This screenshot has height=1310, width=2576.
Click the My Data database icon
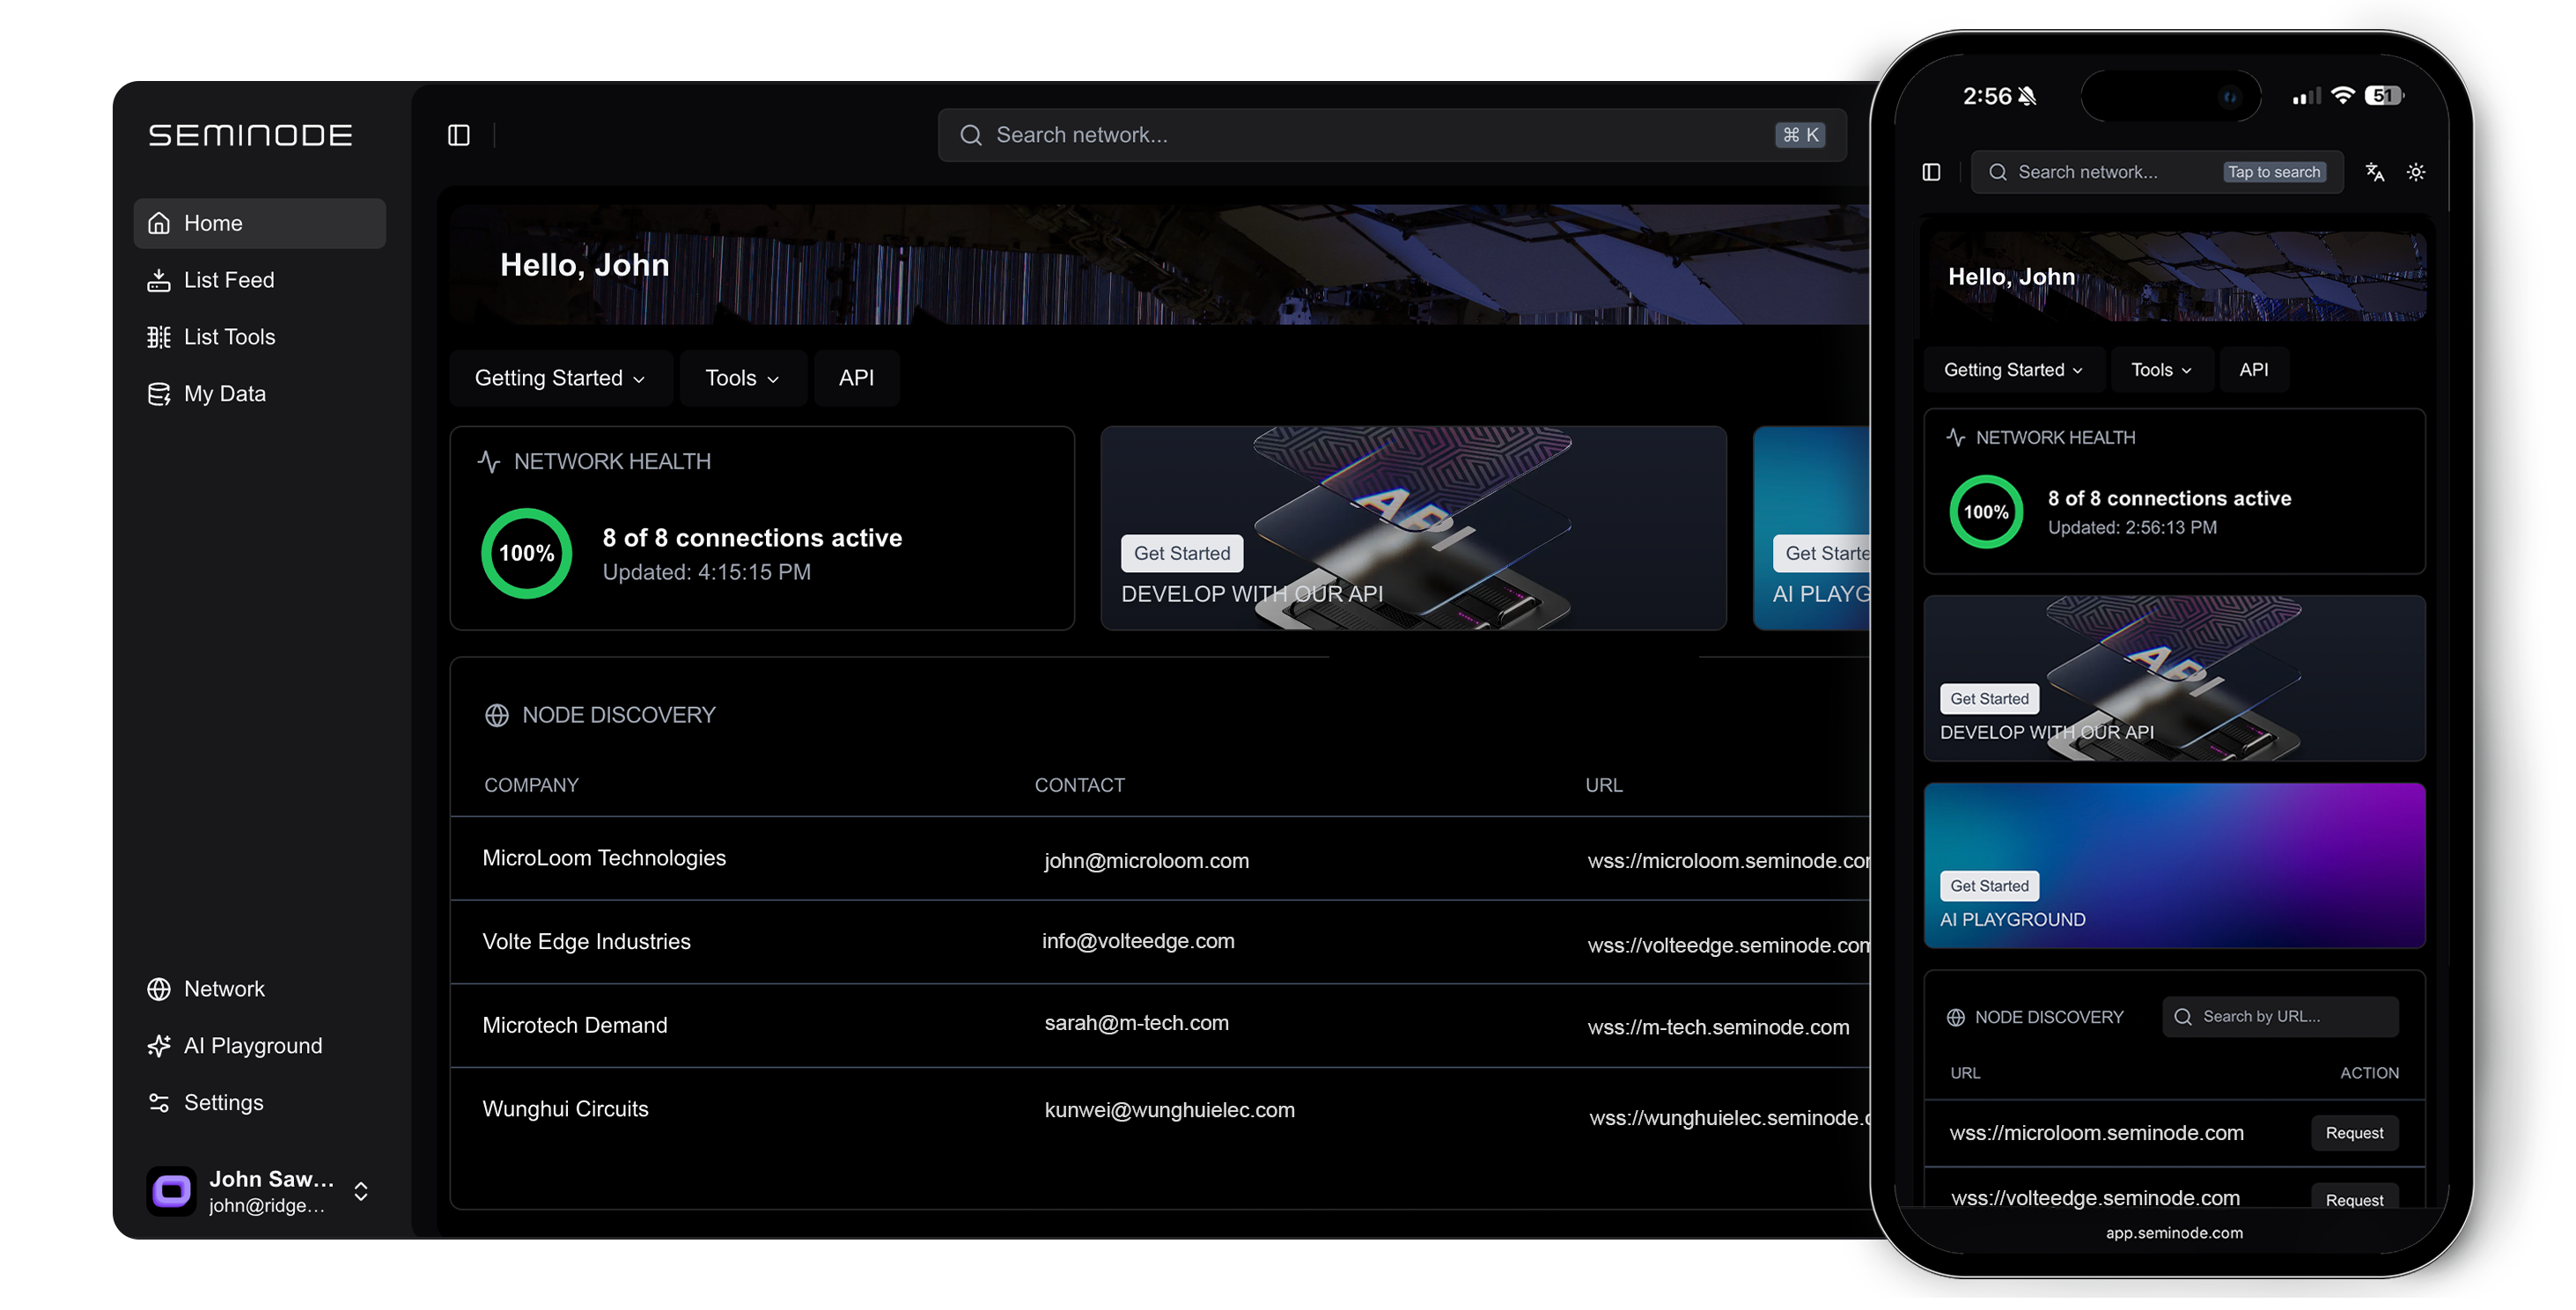point(159,394)
